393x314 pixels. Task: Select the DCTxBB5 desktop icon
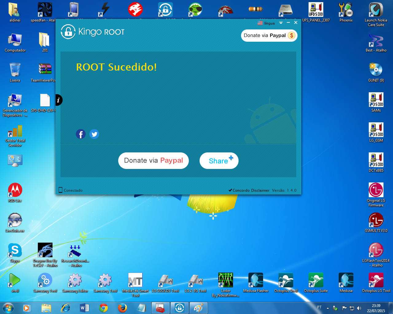(376, 163)
